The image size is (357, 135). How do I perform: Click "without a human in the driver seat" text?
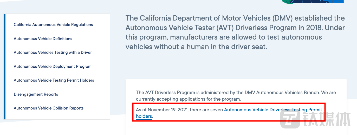coord(210,47)
